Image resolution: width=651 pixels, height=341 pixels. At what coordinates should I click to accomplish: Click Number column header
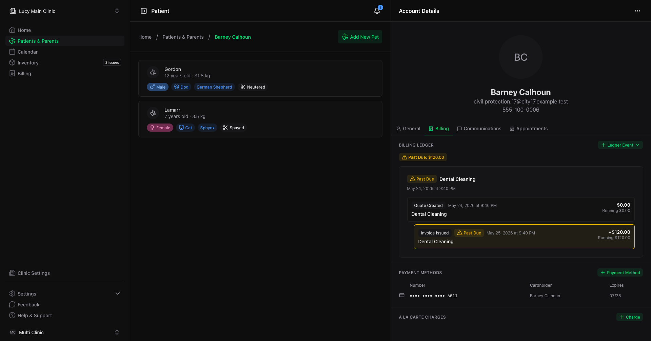[x=417, y=285]
